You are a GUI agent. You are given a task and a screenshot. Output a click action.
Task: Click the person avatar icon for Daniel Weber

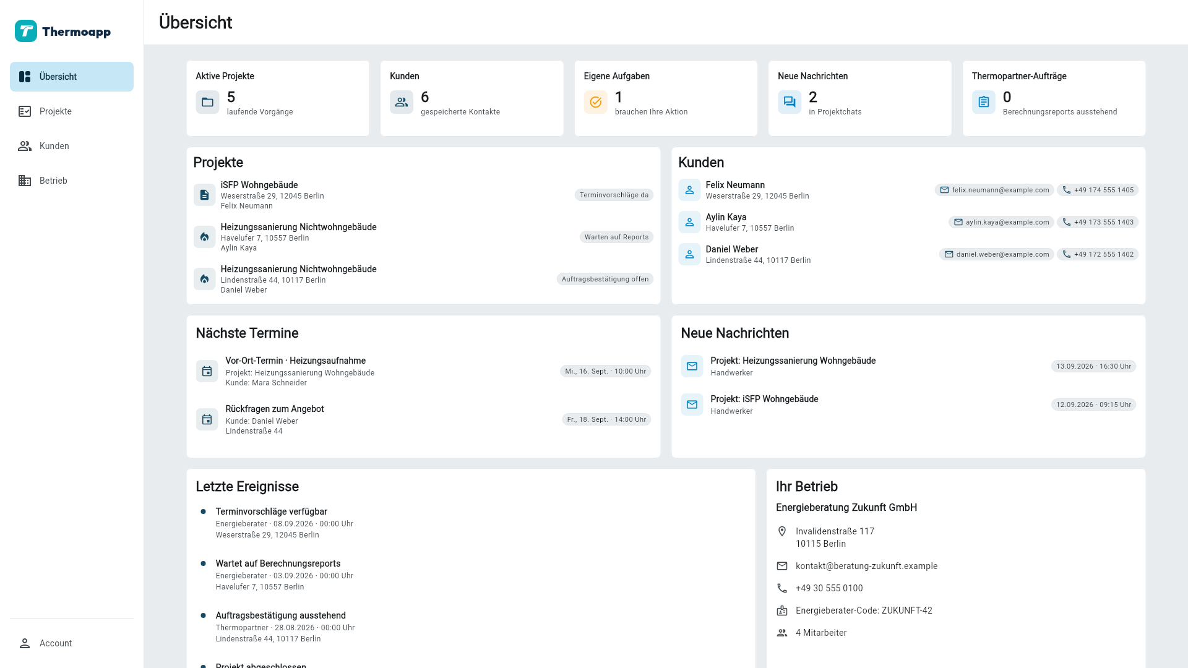click(689, 254)
